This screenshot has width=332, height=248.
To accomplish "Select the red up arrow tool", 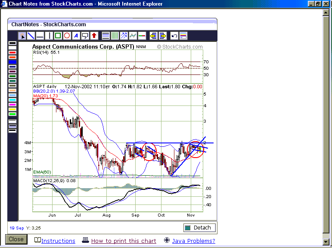I will [x=94, y=36].
